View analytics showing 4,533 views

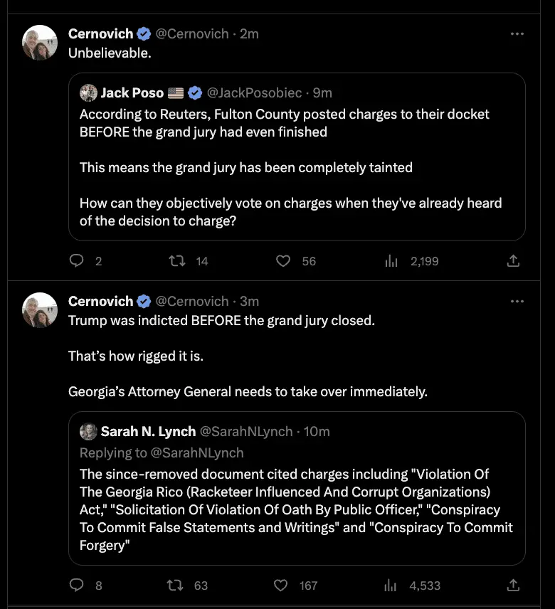tap(391, 586)
